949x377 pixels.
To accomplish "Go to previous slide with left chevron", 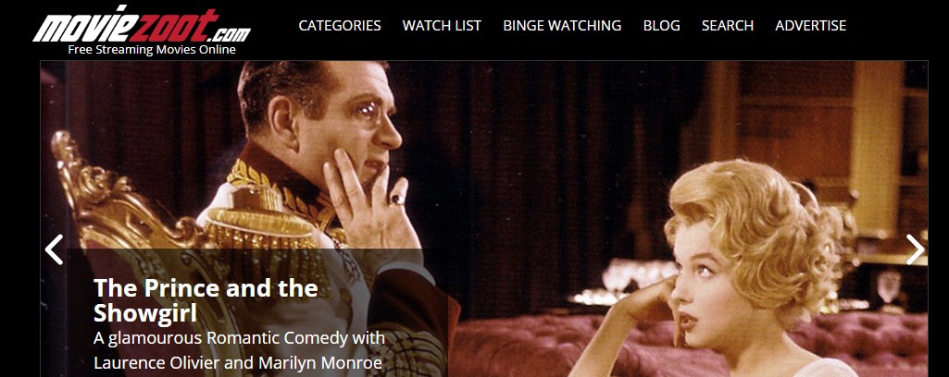I will click(x=55, y=249).
